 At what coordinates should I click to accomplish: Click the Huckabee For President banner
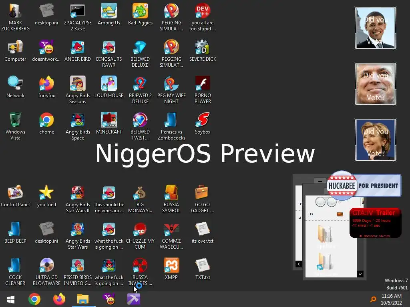tap(364, 185)
